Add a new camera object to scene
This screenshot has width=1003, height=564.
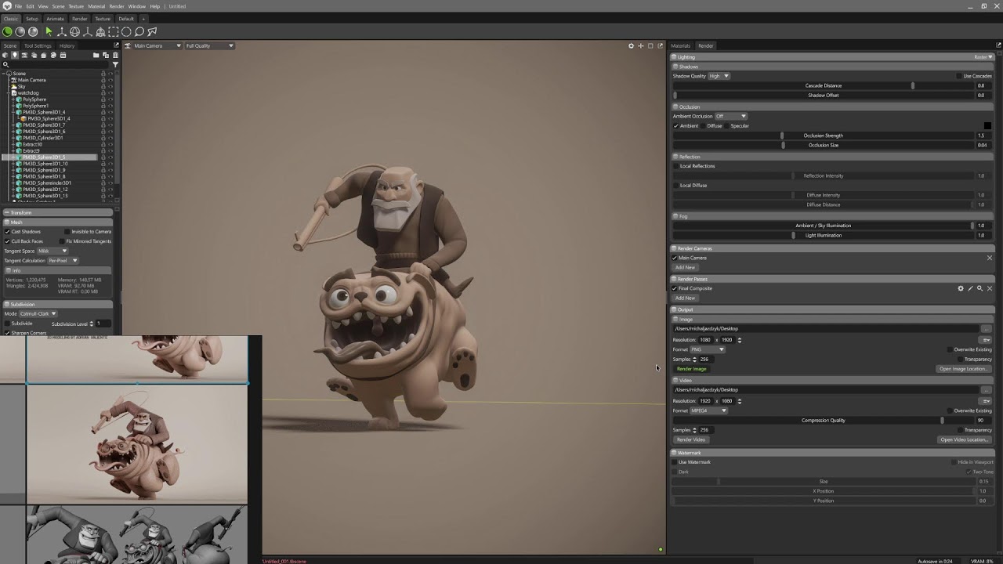24,55
